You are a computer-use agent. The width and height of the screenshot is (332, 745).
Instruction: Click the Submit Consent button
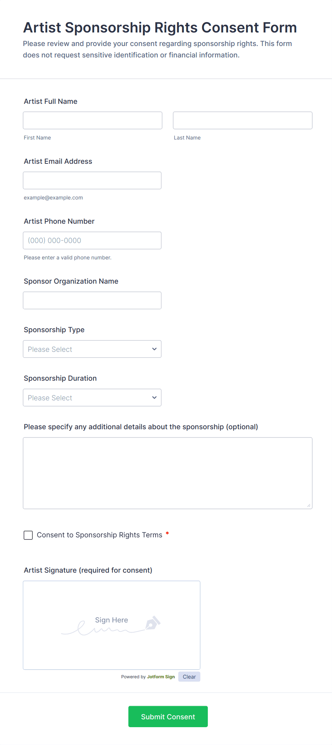coord(168,716)
